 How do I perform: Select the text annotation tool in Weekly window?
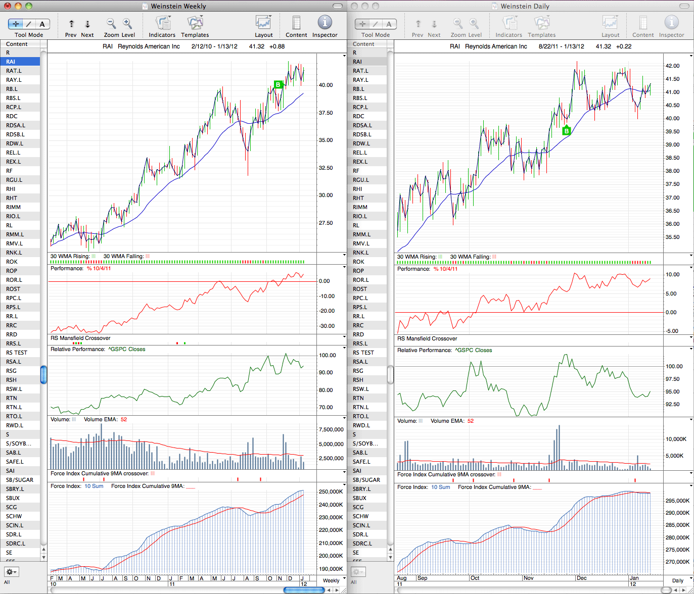(42, 24)
